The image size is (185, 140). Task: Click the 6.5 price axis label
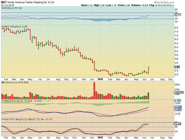[x=177, y=39]
